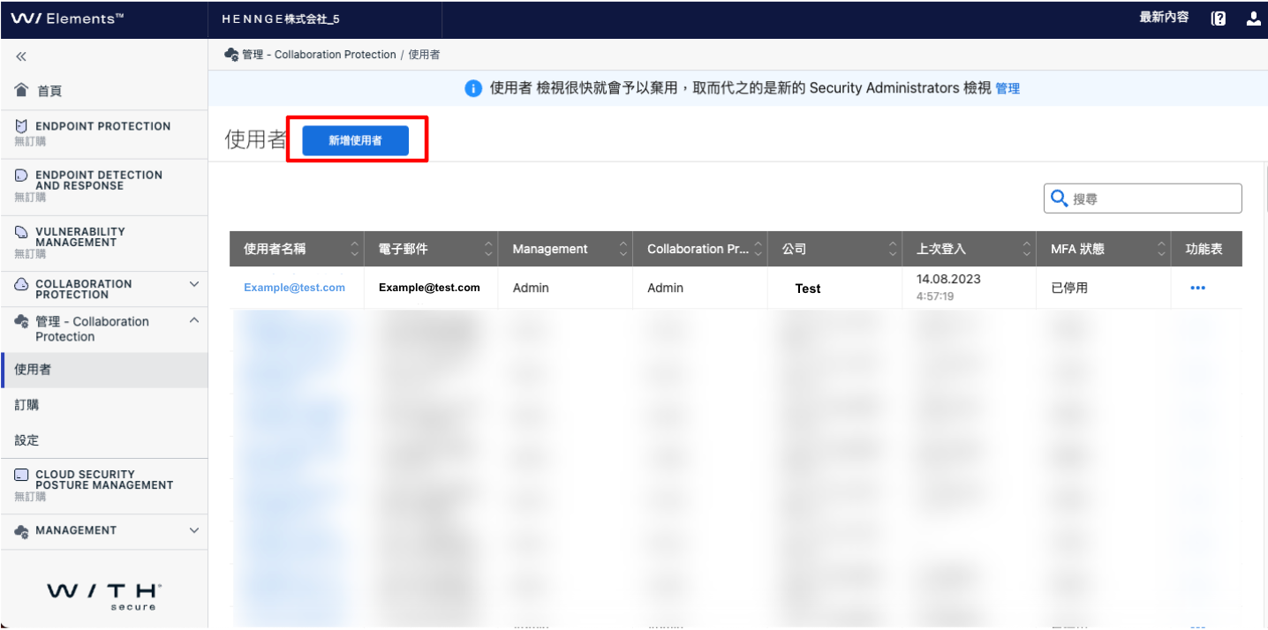Click the blue info icon in banner

point(473,88)
